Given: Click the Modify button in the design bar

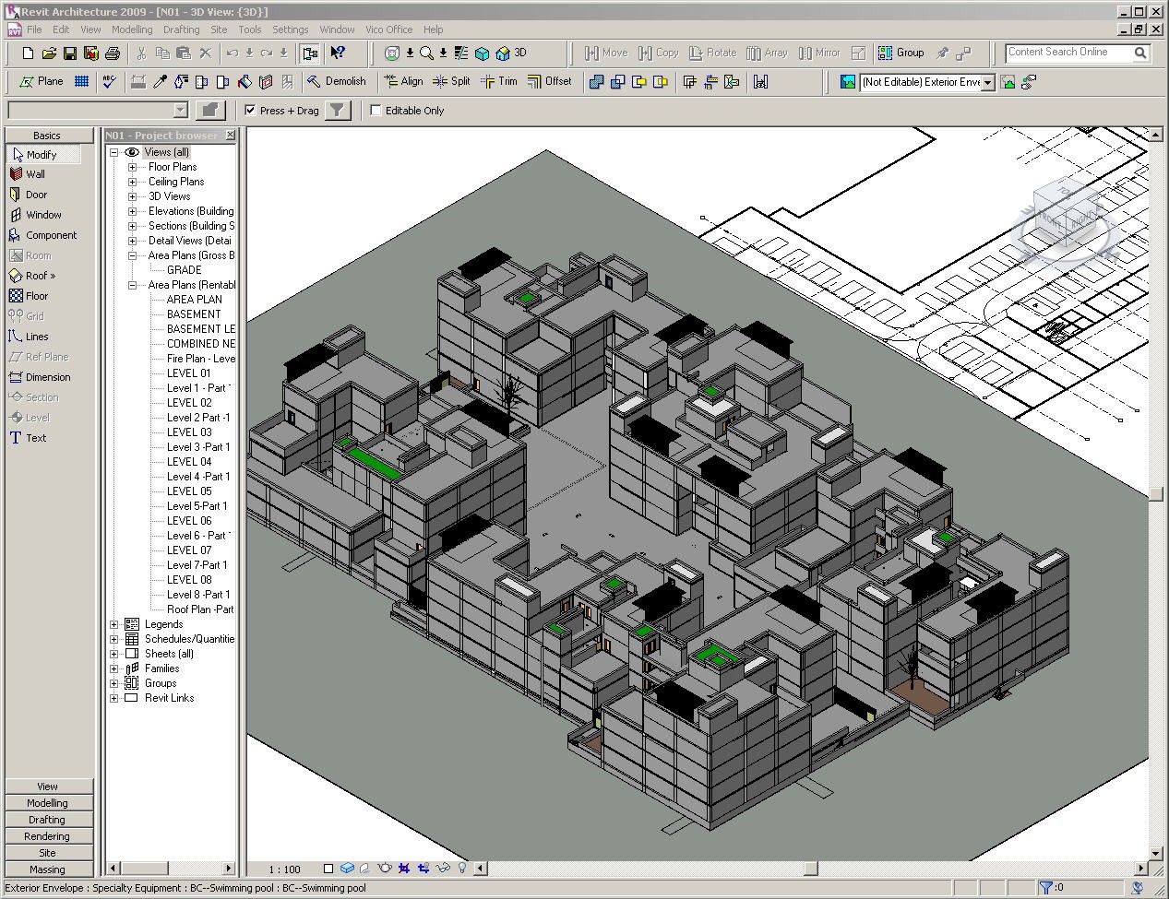Looking at the screenshot, I should 43,154.
